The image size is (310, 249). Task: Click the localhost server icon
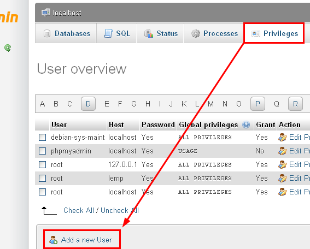[x=46, y=13]
